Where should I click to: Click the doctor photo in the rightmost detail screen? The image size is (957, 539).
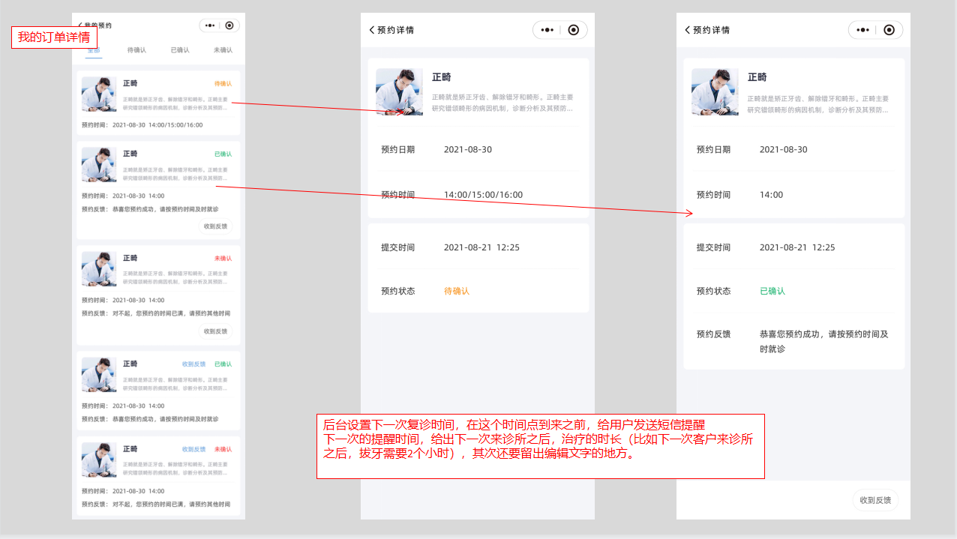(715, 91)
